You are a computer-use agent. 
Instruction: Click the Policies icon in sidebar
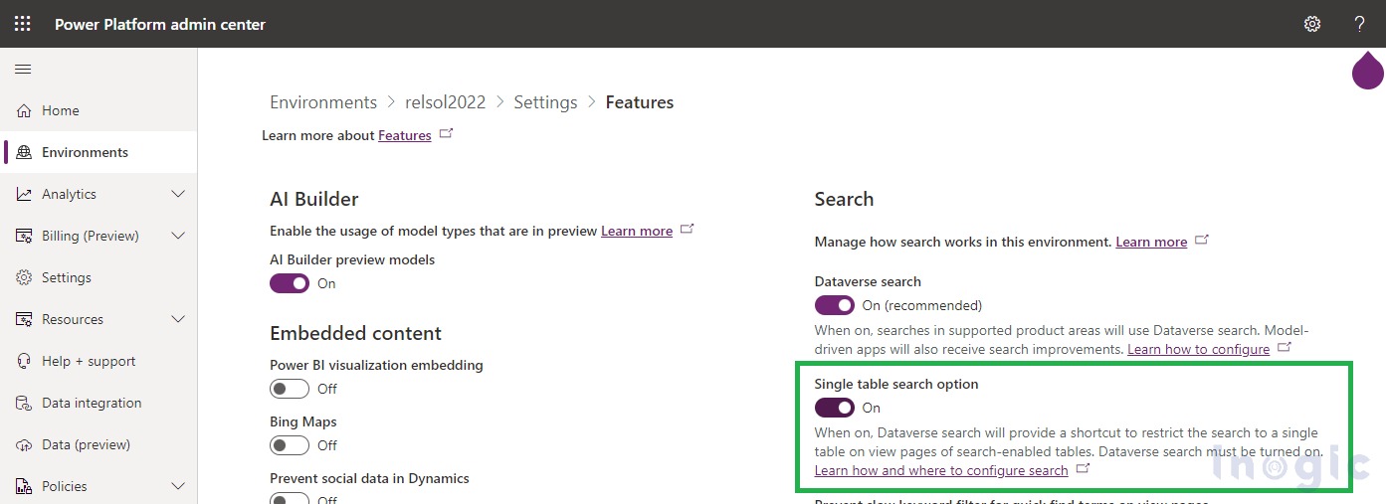(x=24, y=486)
